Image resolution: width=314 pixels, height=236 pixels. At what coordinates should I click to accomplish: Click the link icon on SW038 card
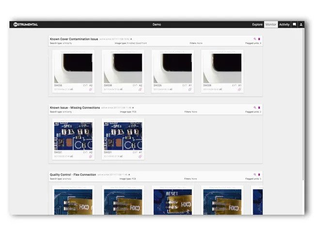140,89
